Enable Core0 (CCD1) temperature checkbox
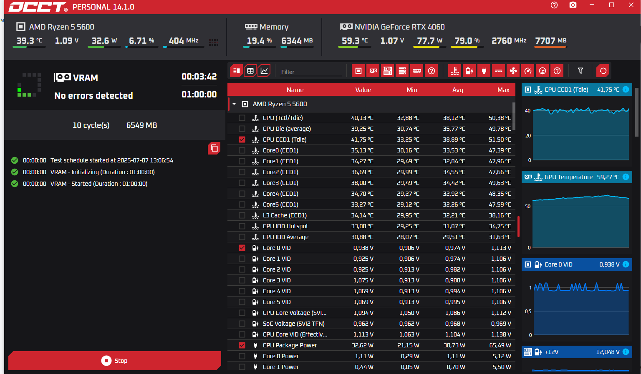The height and width of the screenshot is (374, 641). (242, 150)
